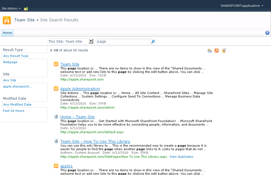The height and width of the screenshot is (175, 271).
Task: Filter by Past 24 Hours
Action: pyautogui.click(x=14, y=111)
